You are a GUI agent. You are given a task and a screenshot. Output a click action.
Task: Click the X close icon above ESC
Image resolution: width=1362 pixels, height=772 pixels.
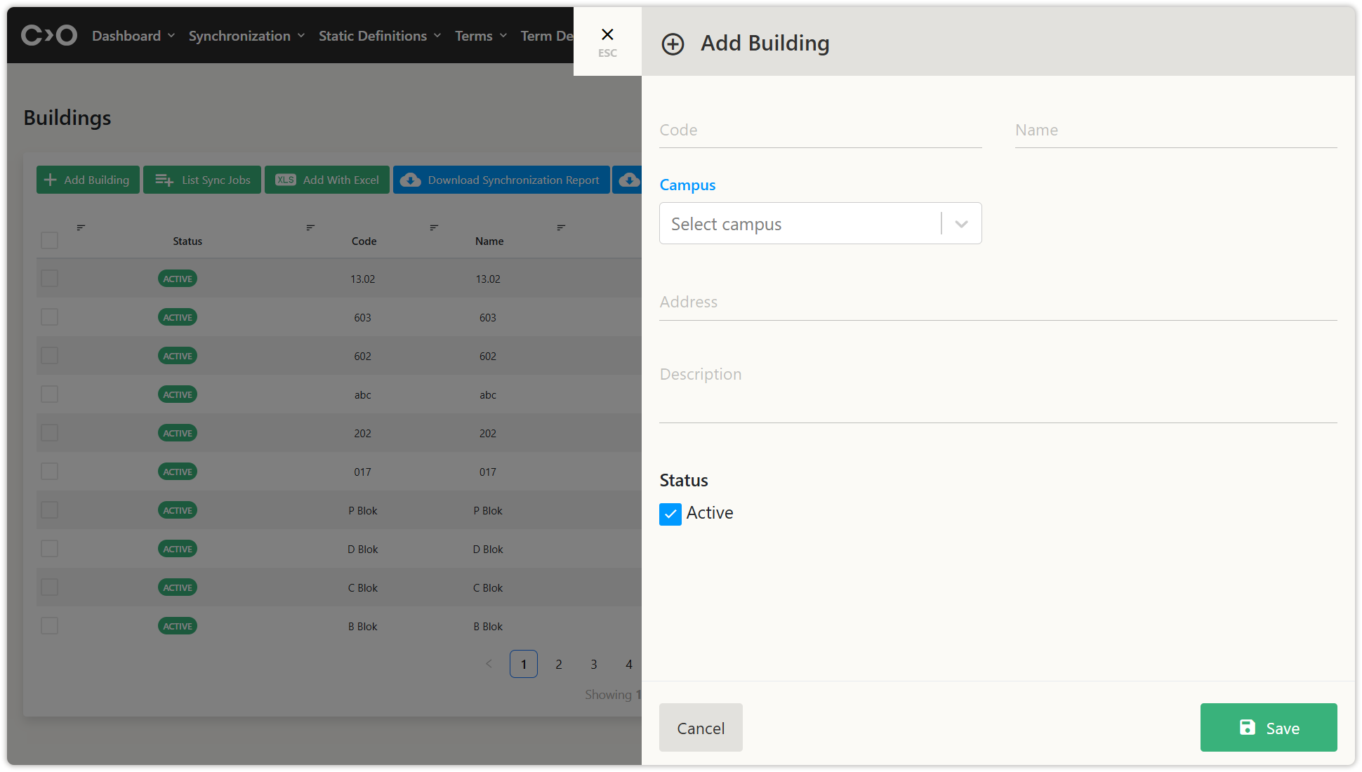tap(607, 34)
